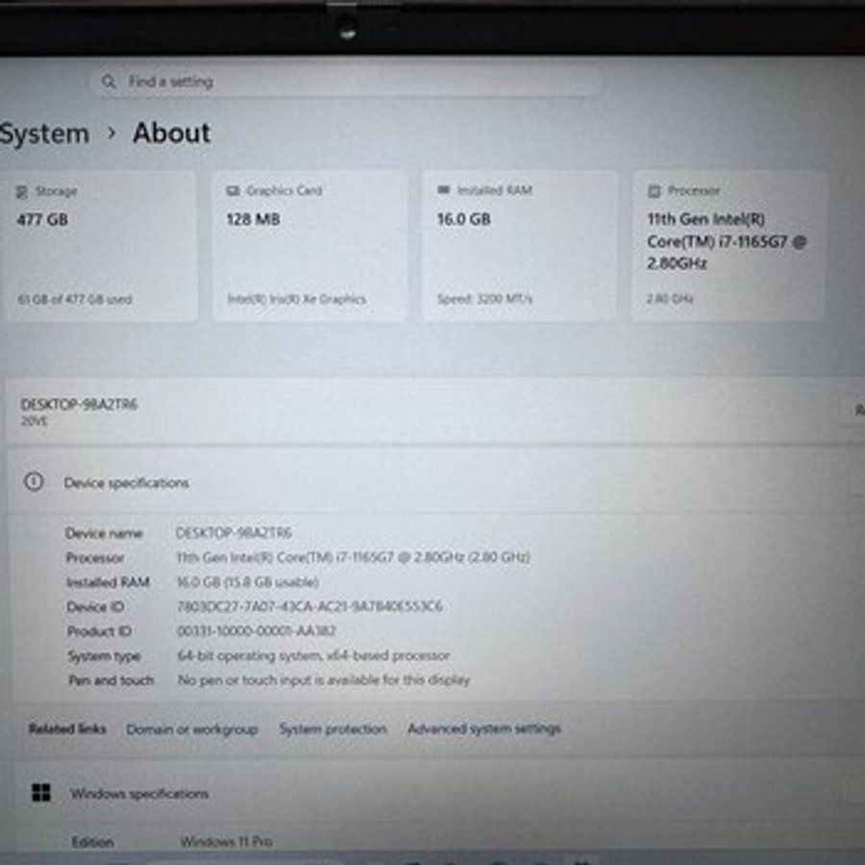Screen dimensions: 865x865
Task: Open the Installed RAM 16.0 GB card
Action: point(519,246)
